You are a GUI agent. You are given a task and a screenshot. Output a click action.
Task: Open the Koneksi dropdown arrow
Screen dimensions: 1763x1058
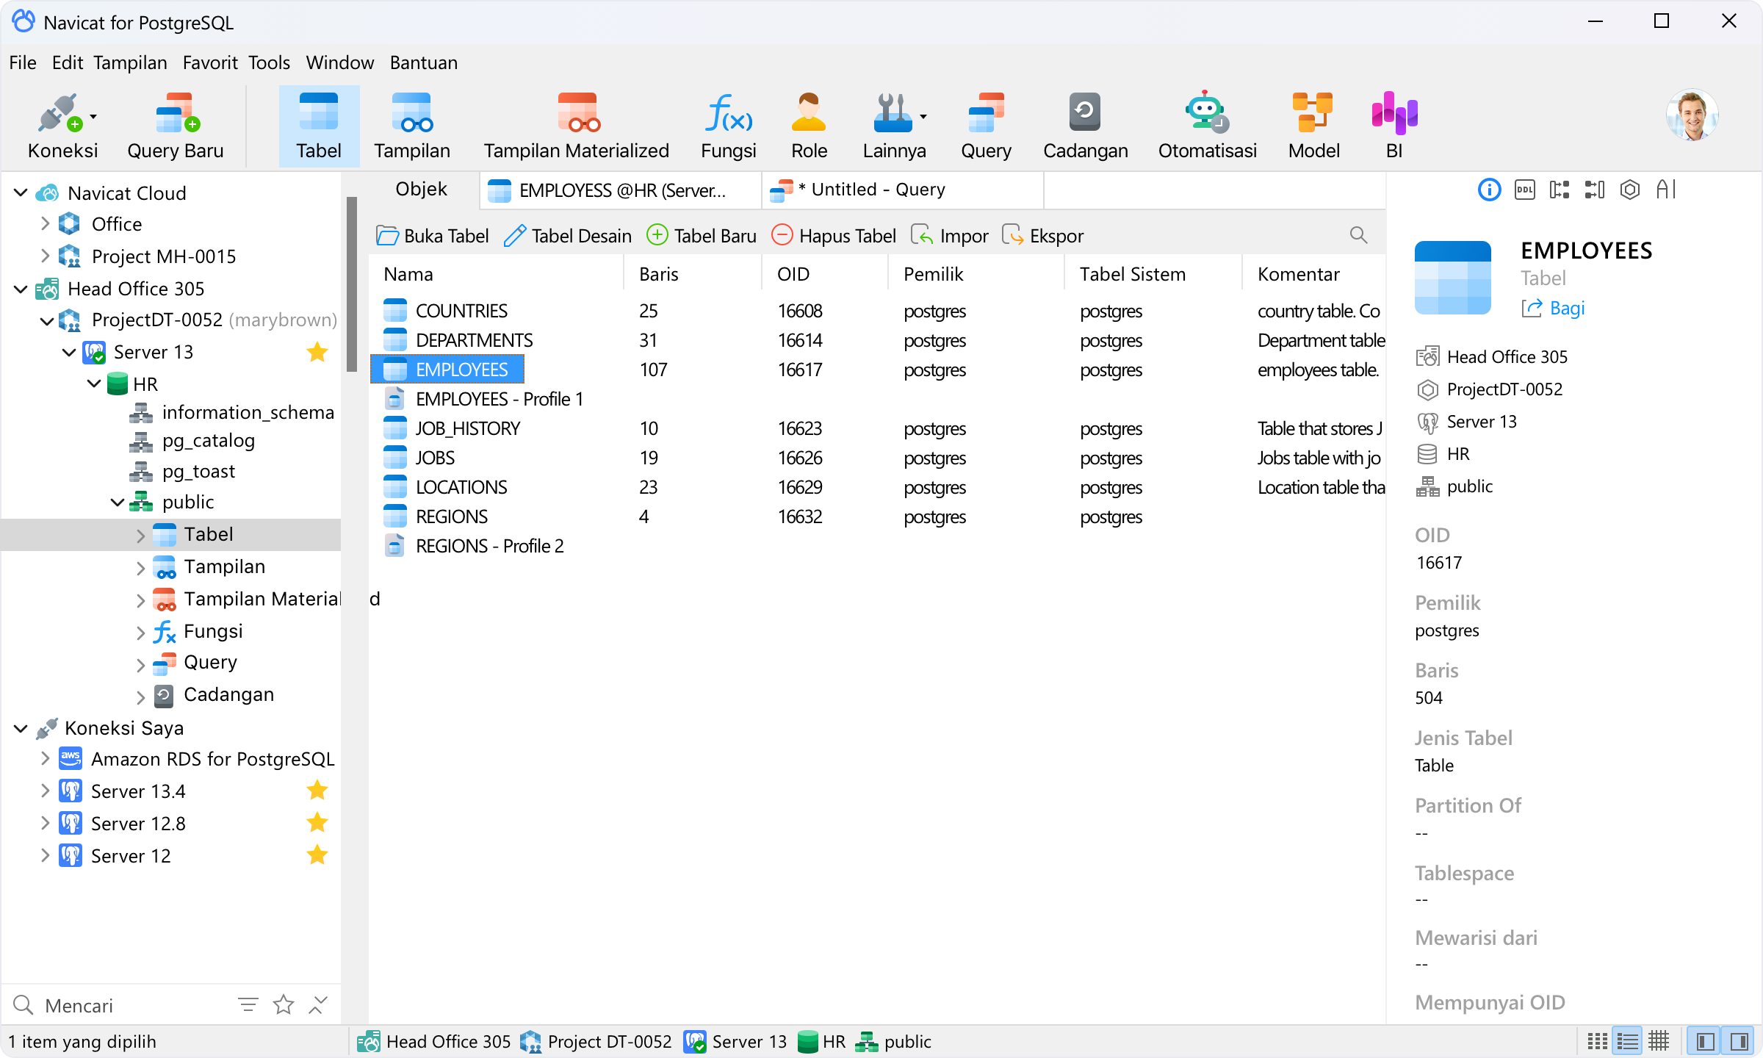click(93, 117)
